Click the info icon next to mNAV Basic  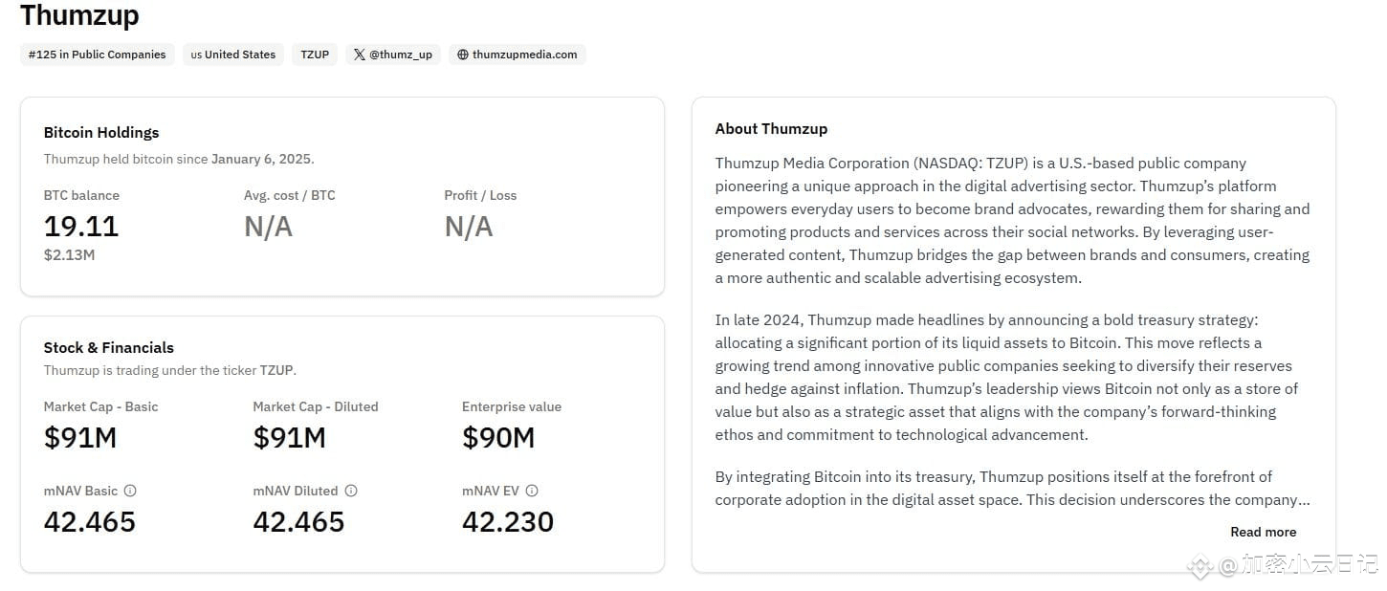(130, 491)
